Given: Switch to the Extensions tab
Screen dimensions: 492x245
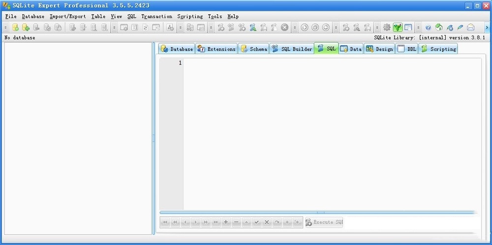Looking at the screenshot, I should [216, 49].
